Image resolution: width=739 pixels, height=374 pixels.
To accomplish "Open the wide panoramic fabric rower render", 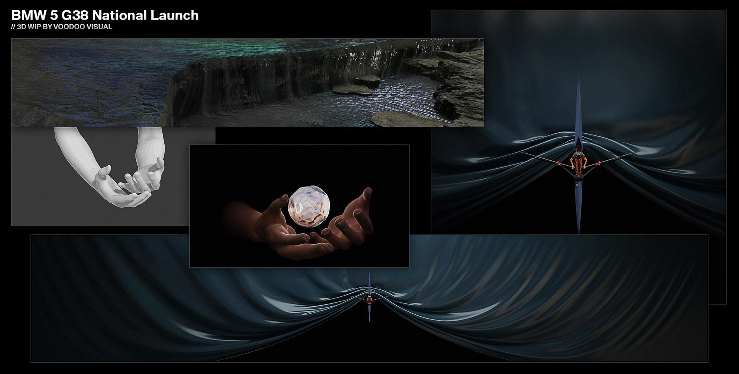I will (x=369, y=298).
